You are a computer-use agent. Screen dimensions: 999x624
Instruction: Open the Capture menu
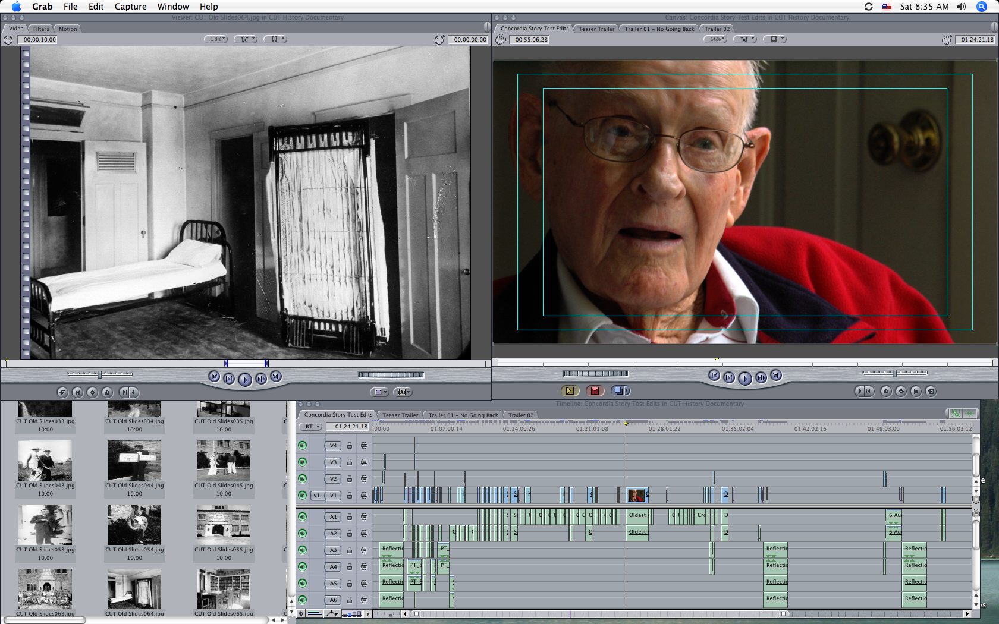[x=130, y=7]
